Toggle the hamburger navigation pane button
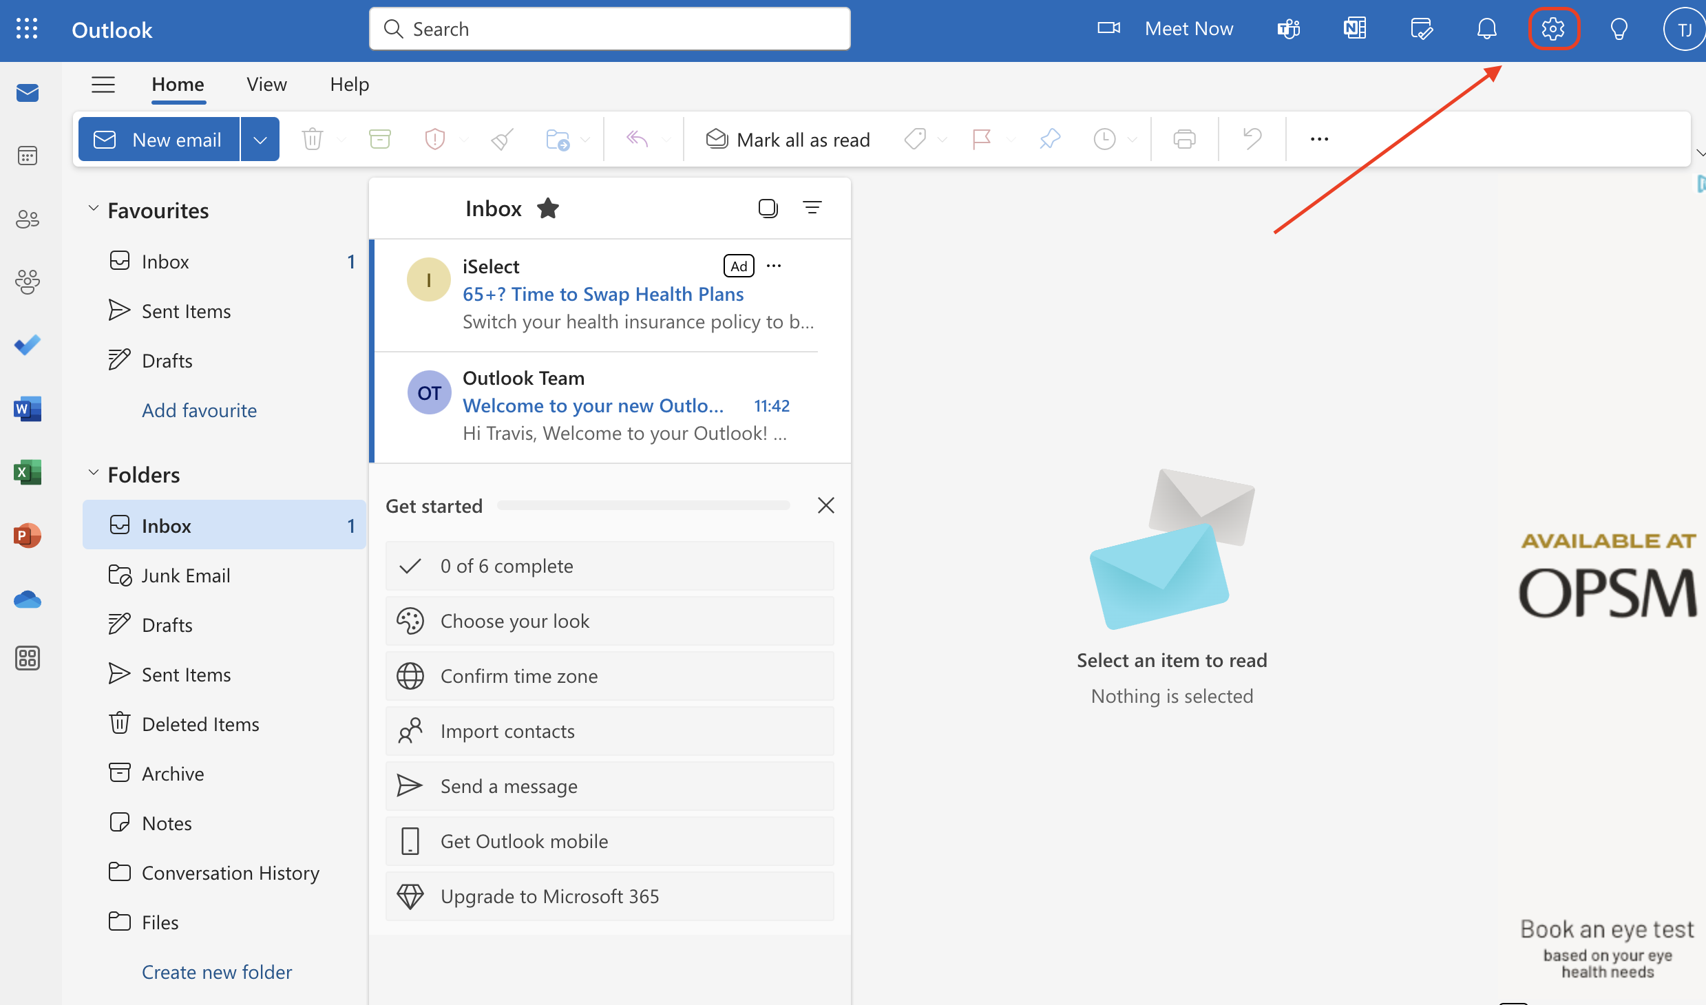The height and width of the screenshot is (1005, 1706). (103, 85)
